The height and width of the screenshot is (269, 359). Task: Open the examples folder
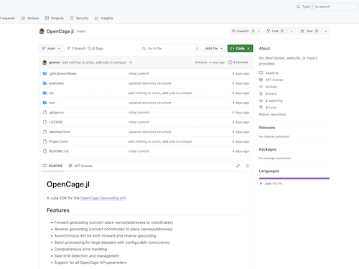[x=56, y=83]
